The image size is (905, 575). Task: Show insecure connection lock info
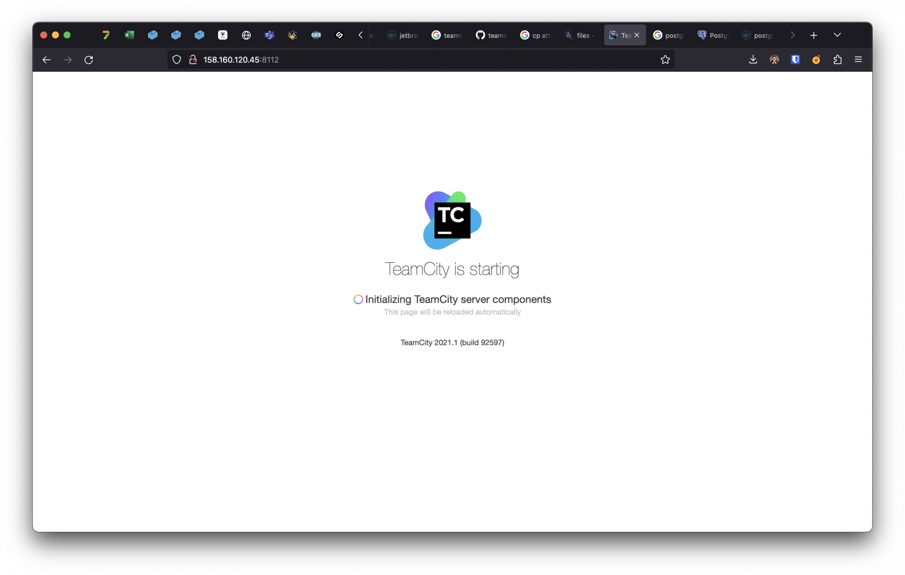[193, 60]
